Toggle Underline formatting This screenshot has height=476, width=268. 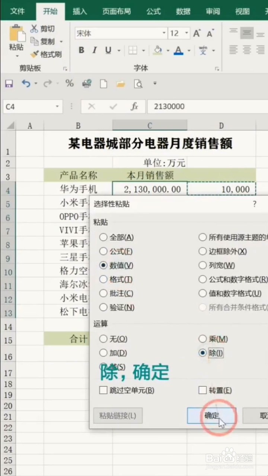pyautogui.click(x=108, y=50)
